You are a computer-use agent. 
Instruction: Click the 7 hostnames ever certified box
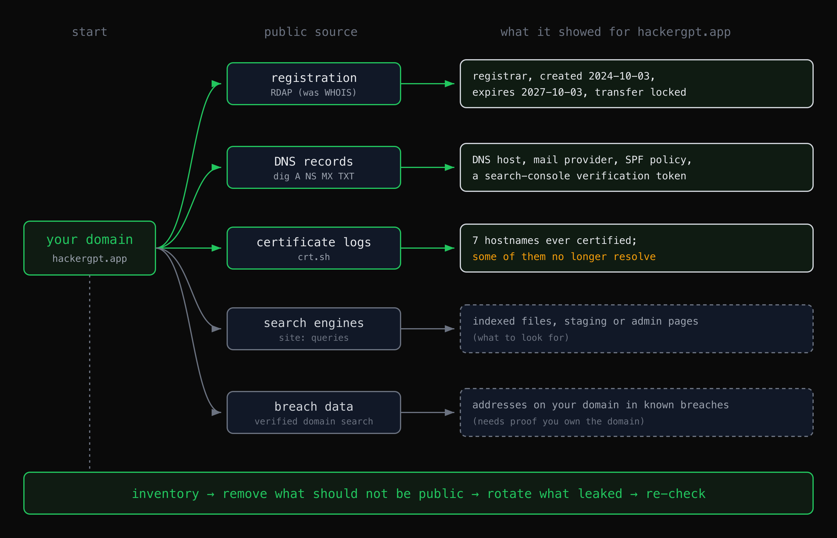tap(636, 248)
